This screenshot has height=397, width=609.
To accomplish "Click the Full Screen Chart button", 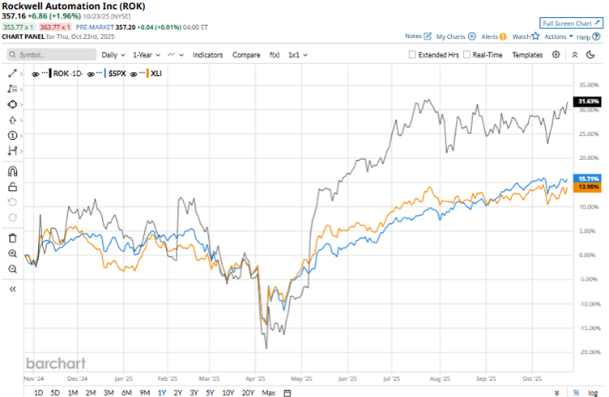I will click(x=571, y=23).
